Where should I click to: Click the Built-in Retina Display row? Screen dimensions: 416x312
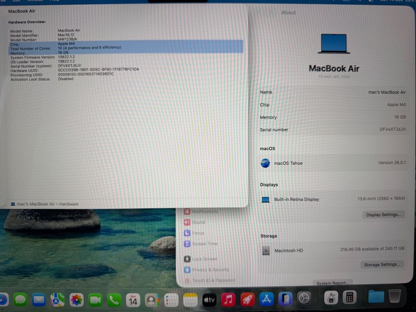[333, 199]
